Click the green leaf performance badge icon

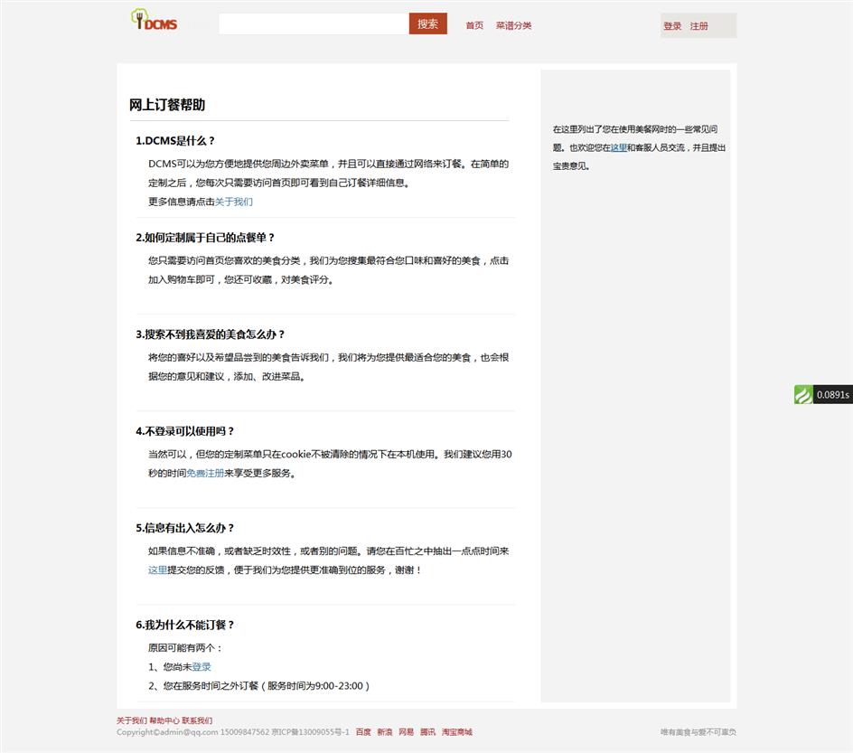(x=803, y=395)
